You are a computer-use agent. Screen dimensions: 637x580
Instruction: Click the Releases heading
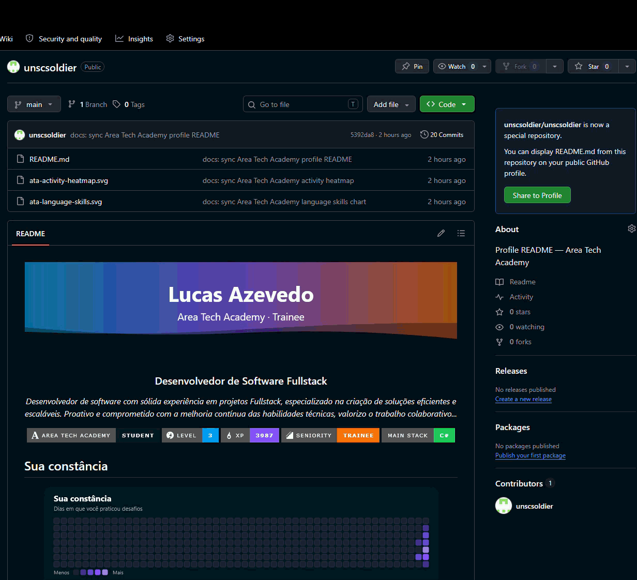pyautogui.click(x=511, y=371)
